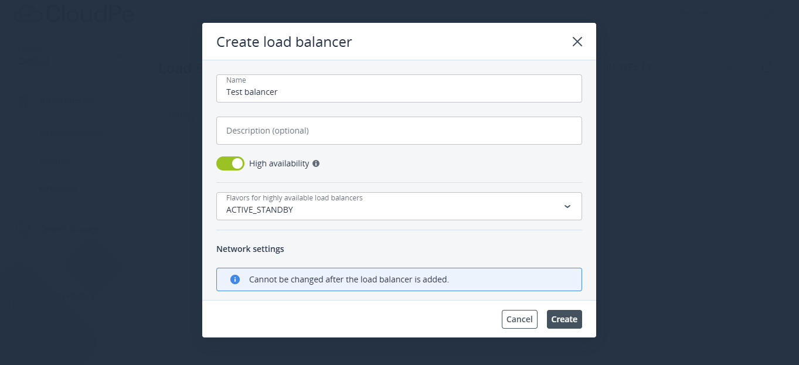Image resolution: width=799 pixels, height=365 pixels.
Task: Click the dimmed 'Load' page heading behind dialog
Action: coord(176,68)
